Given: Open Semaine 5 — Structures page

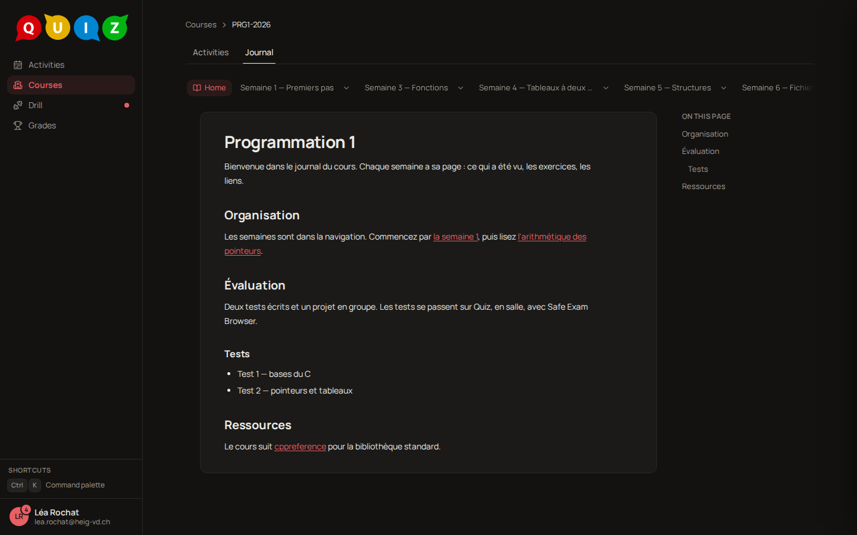Looking at the screenshot, I should [x=668, y=88].
